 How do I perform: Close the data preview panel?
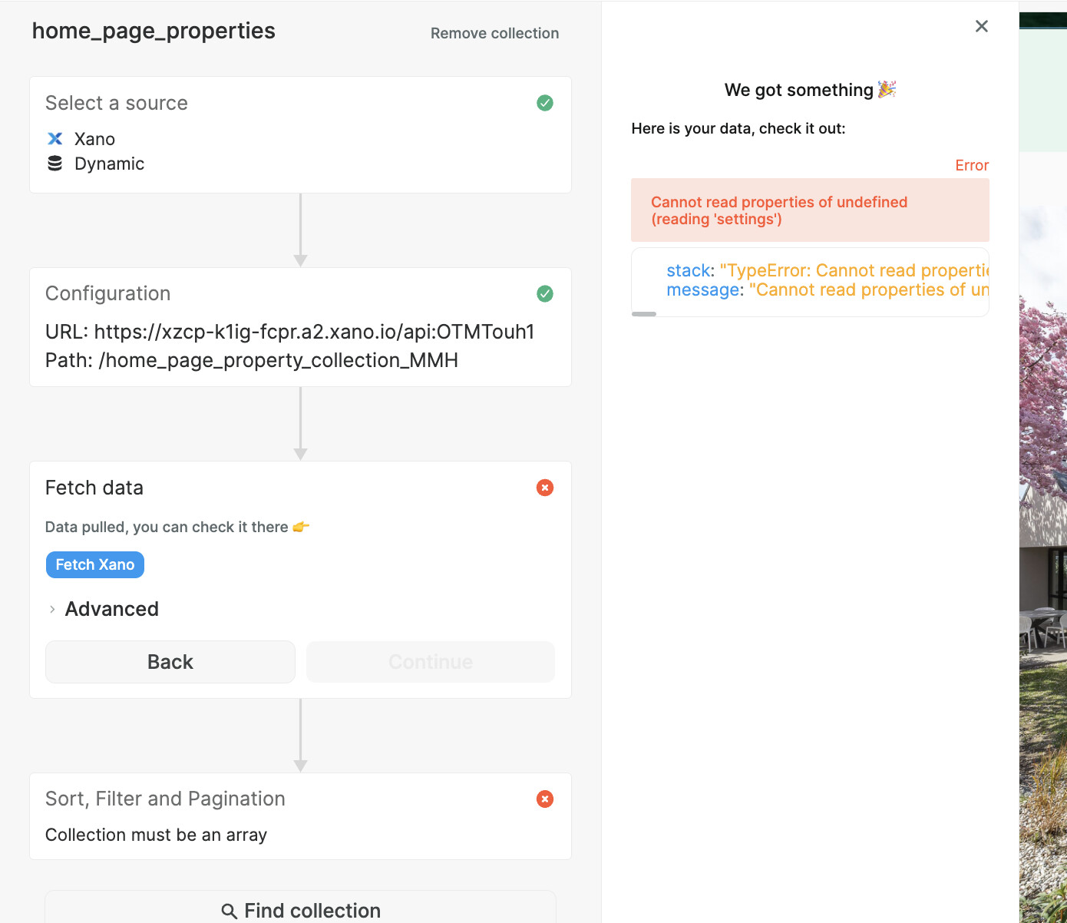pyautogui.click(x=981, y=26)
